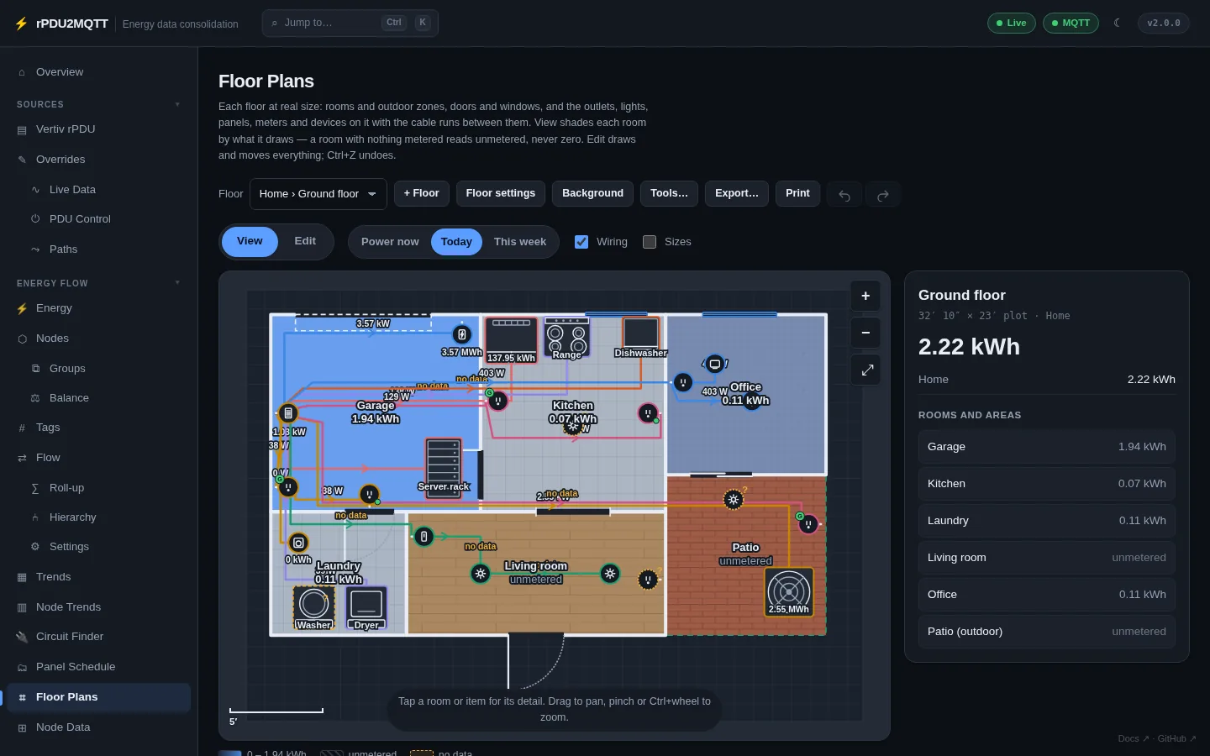
Task: Select the Laundry 0 kWh meter icon
Action: [298, 543]
